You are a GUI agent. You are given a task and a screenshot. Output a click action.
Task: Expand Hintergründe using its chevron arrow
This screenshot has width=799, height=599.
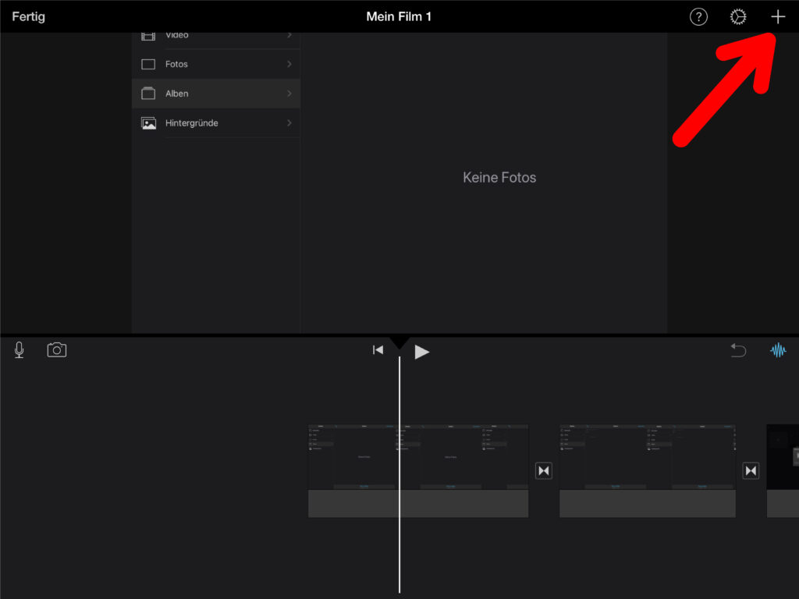[x=289, y=123]
